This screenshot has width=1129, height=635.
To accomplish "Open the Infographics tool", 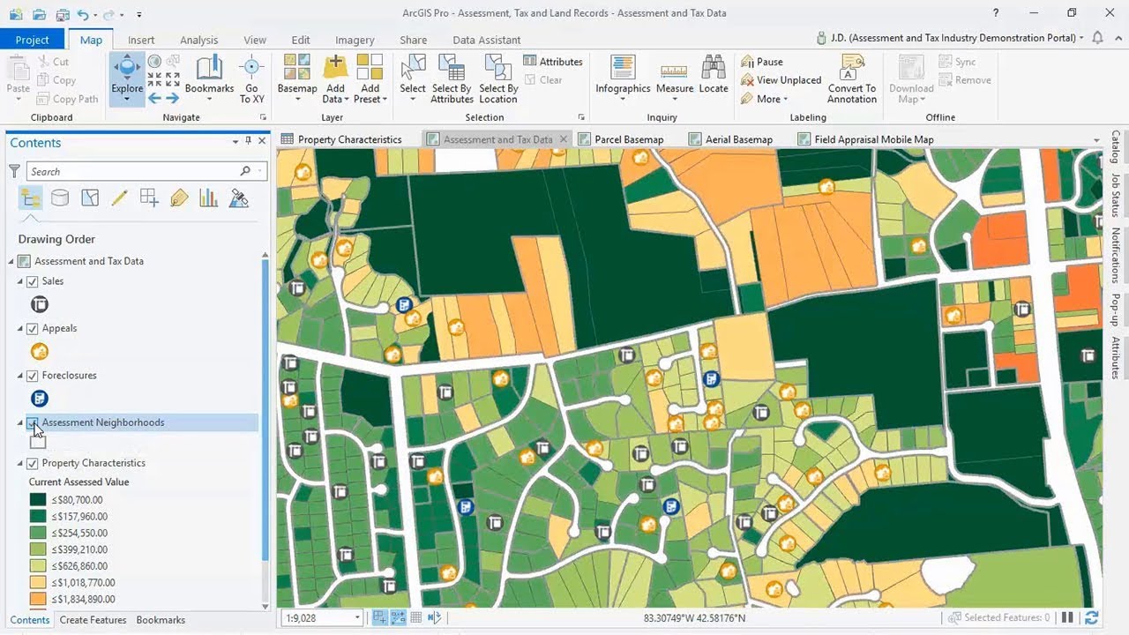I will pyautogui.click(x=623, y=78).
